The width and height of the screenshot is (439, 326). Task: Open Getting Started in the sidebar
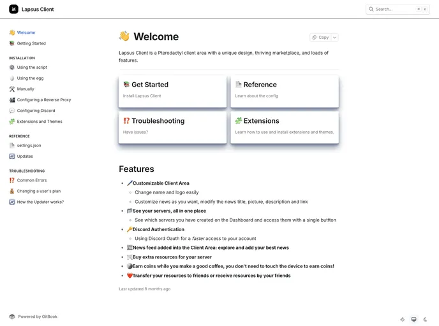pos(31,43)
